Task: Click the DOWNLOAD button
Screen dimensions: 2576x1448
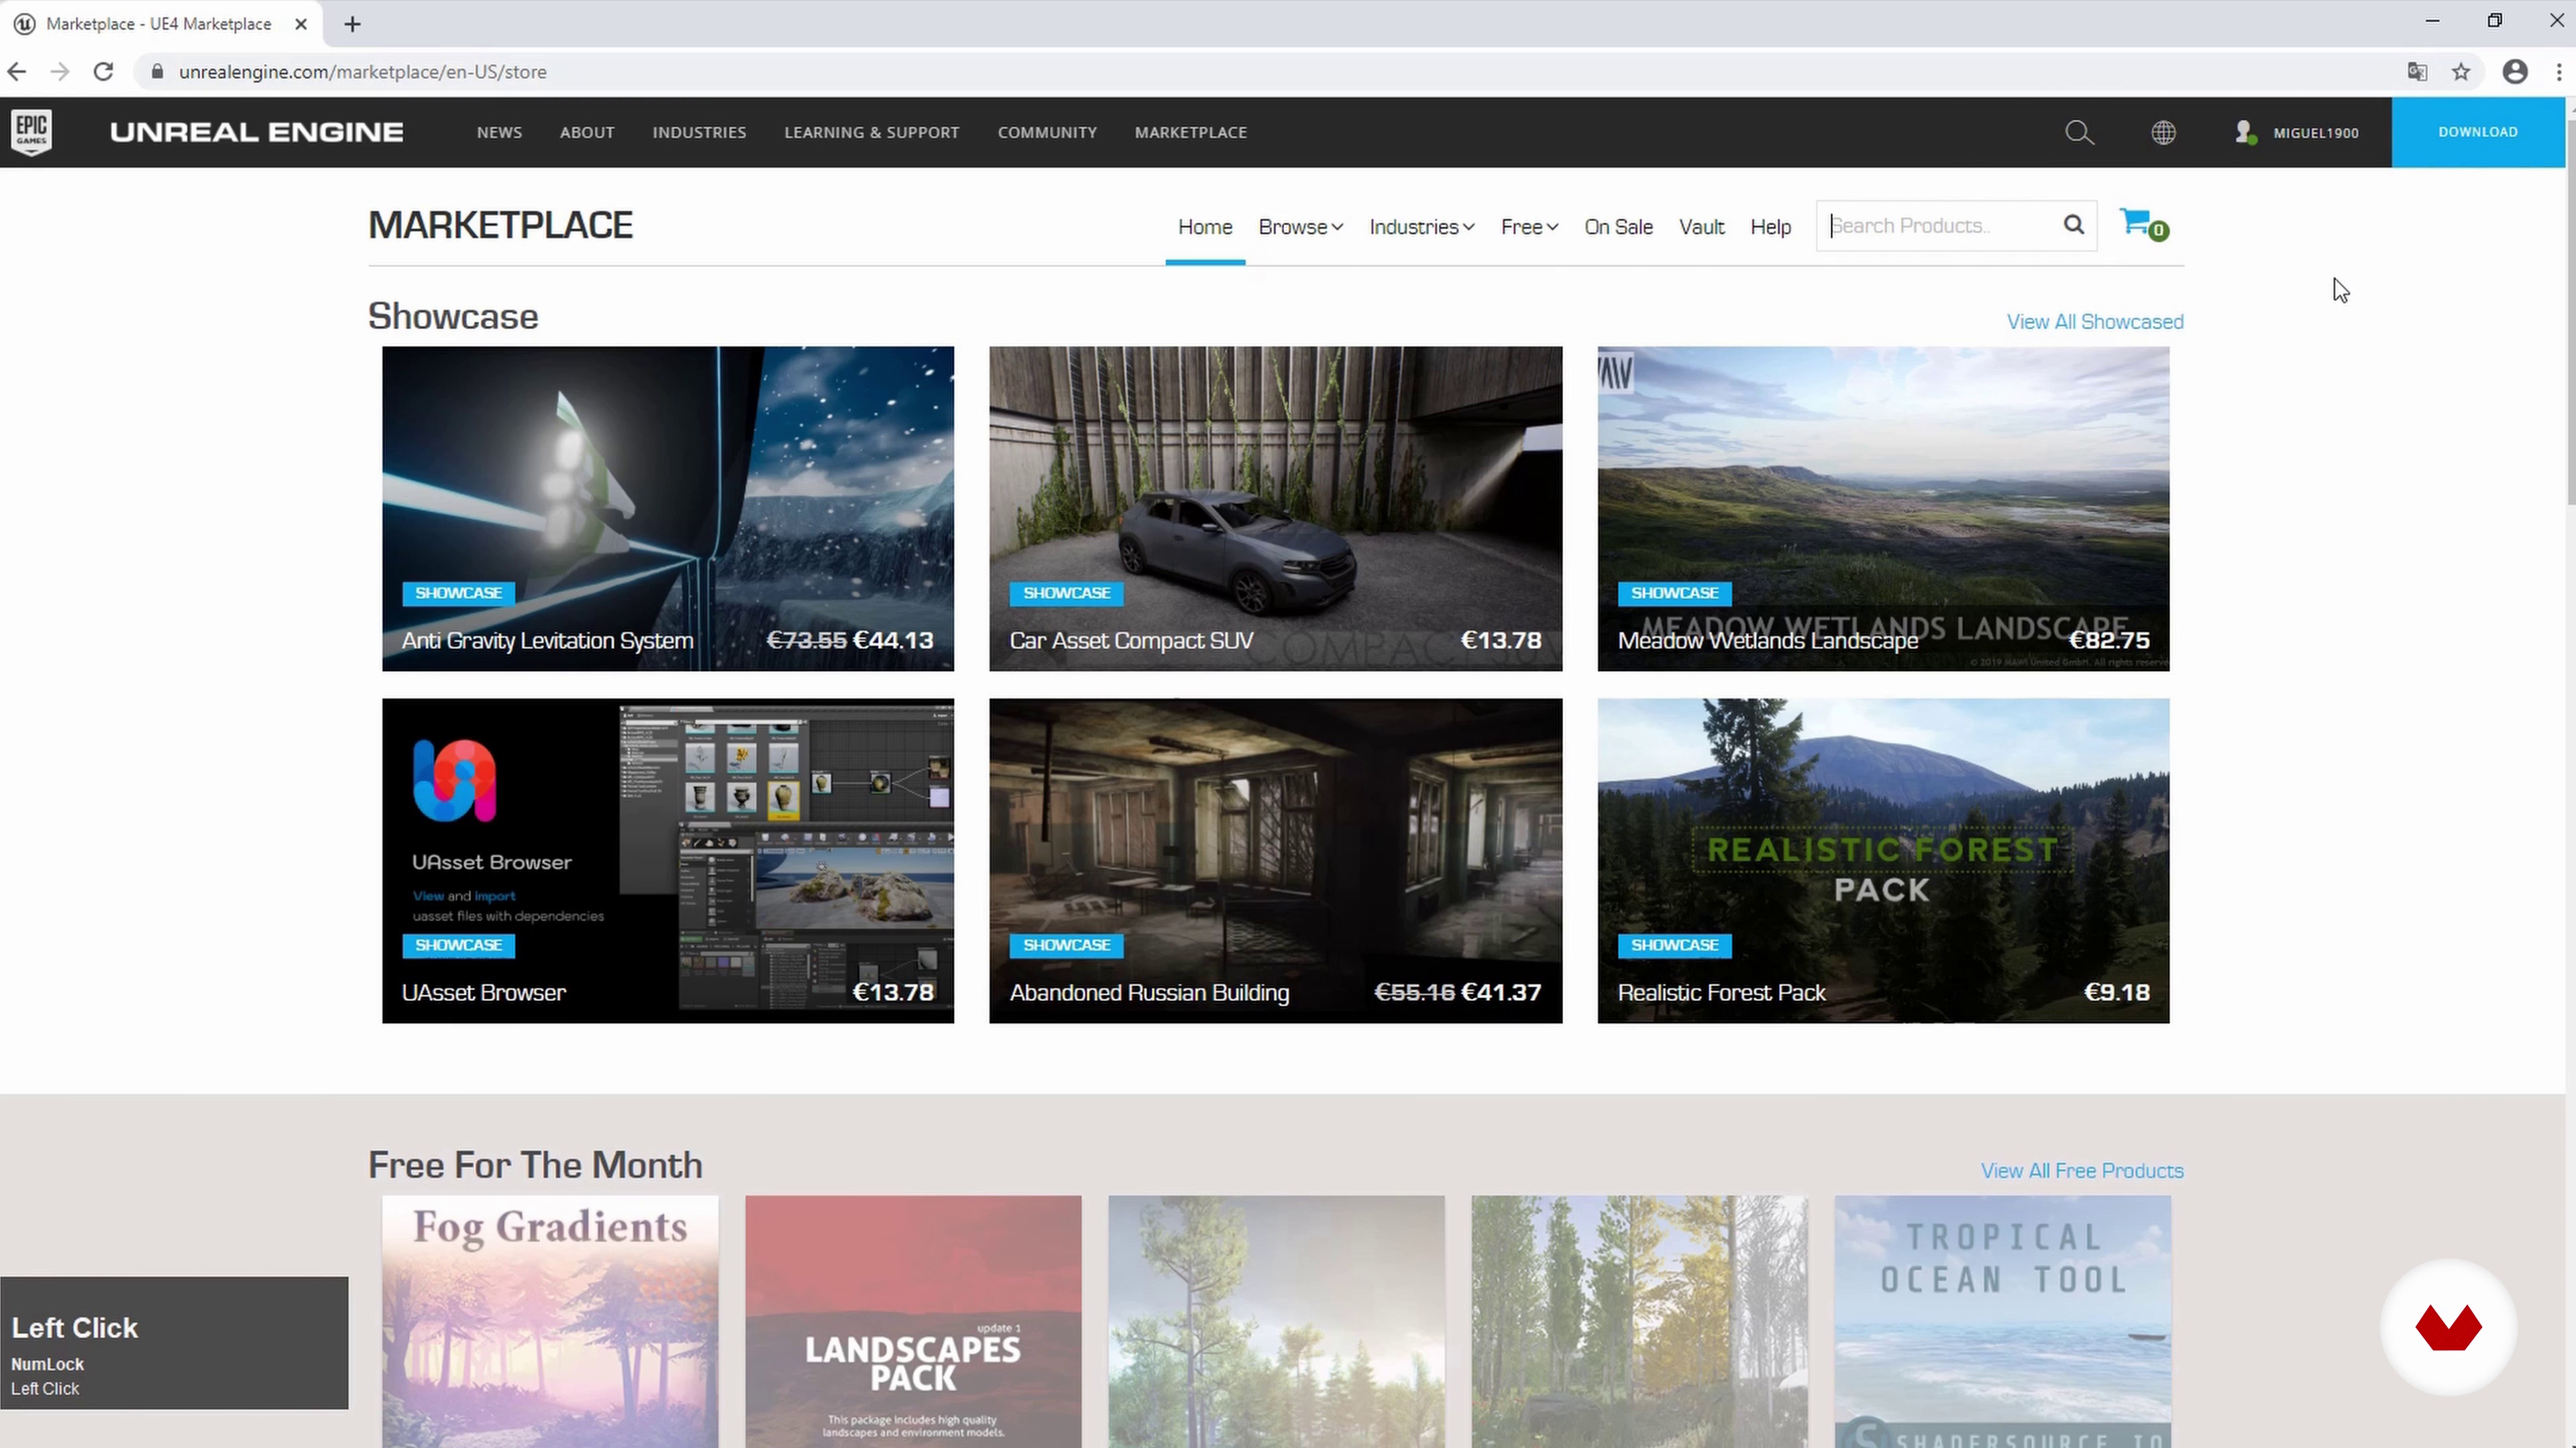Action: (x=2478, y=132)
